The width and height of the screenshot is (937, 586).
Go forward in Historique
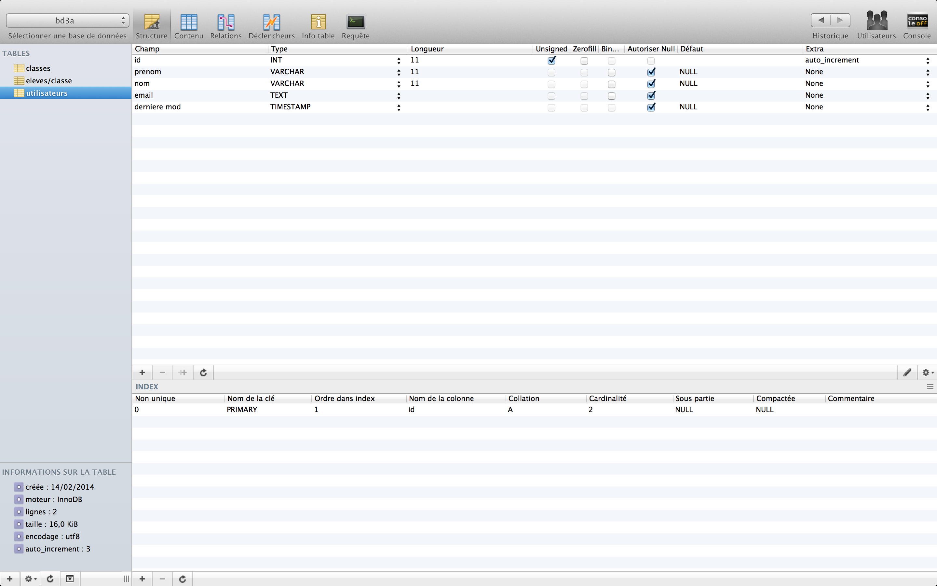(840, 20)
